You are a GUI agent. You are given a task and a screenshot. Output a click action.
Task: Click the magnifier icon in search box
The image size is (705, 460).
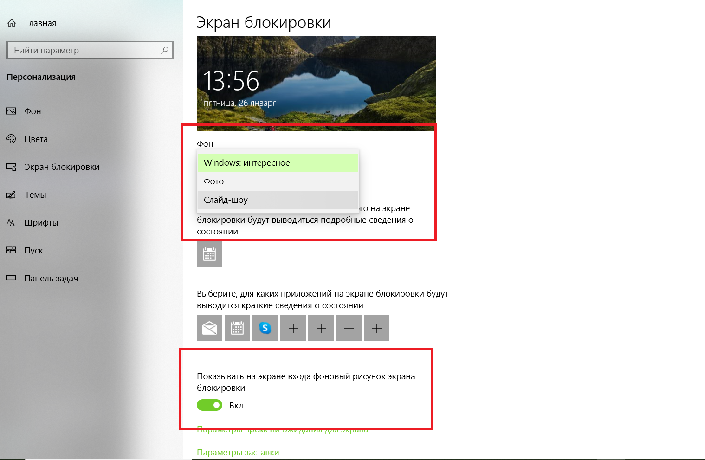[164, 50]
